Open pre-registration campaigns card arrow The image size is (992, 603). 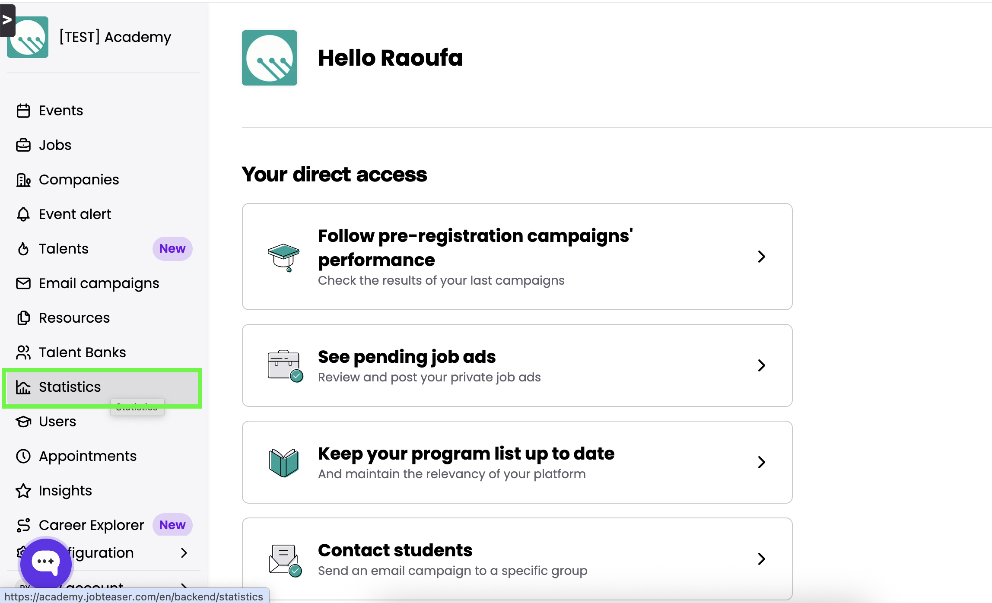click(x=761, y=257)
